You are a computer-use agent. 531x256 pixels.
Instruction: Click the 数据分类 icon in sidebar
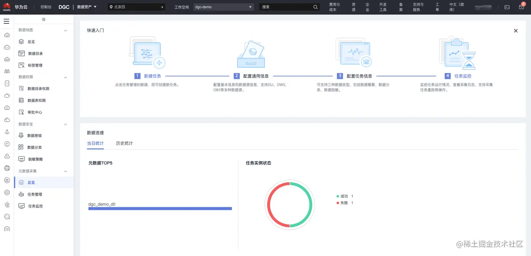coord(21,147)
